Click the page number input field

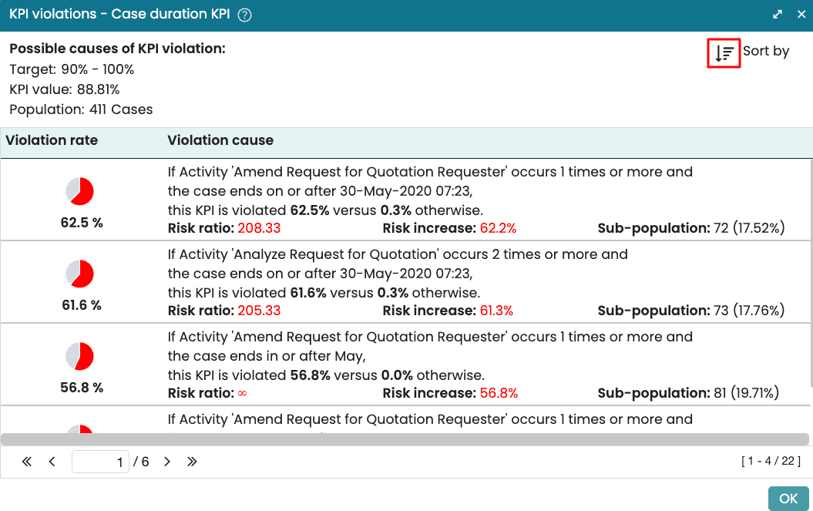100,462
